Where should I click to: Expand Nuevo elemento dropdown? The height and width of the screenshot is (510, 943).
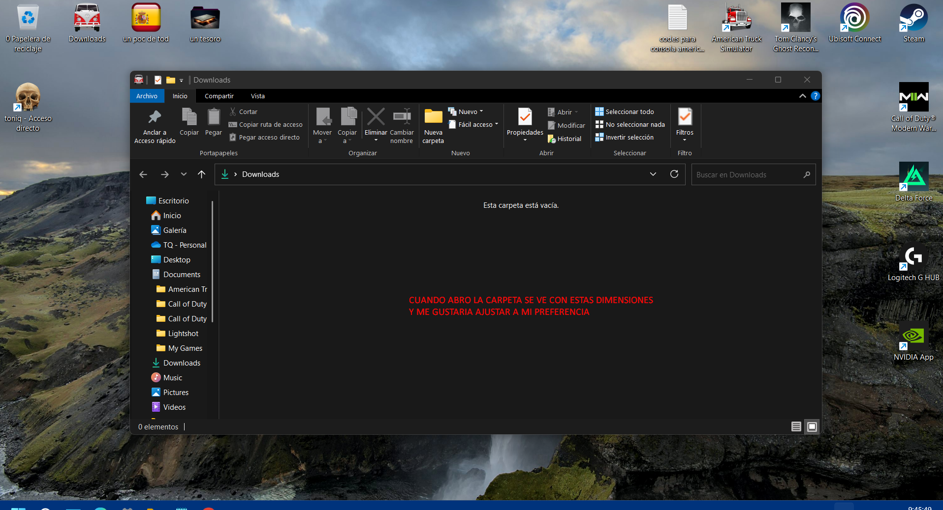pos(466,112)
